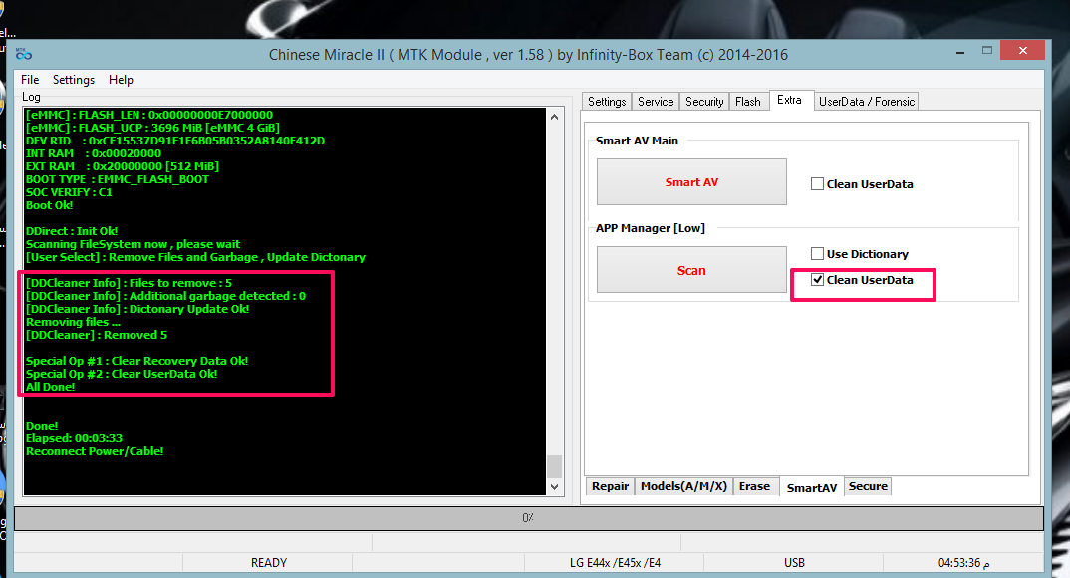Screen dimensions: 1070x578
Task: Enable the Use Dictionary checkbox
Action: coord(817,254)
